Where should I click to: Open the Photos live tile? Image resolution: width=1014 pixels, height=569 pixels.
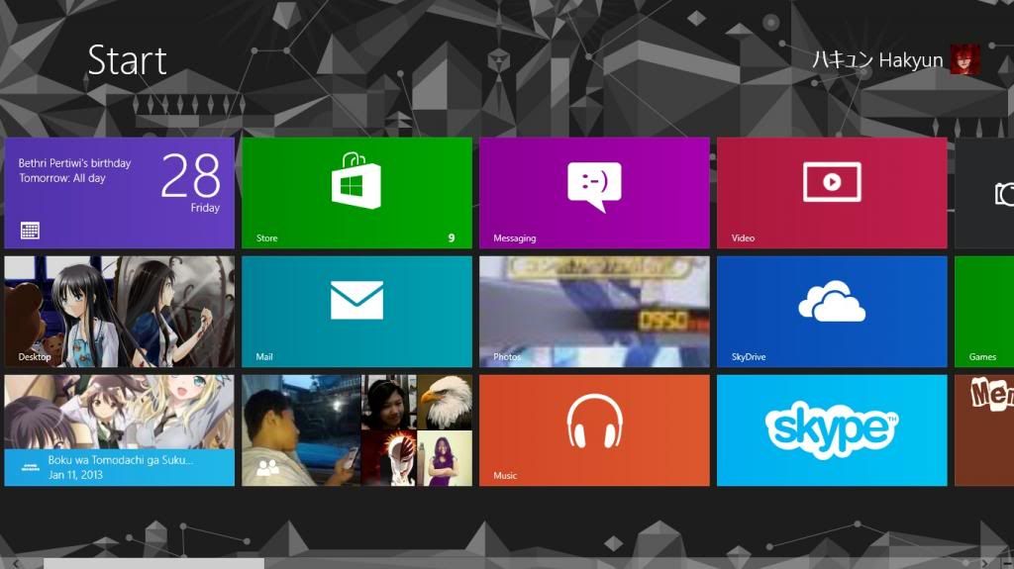[x=594, y=311]
